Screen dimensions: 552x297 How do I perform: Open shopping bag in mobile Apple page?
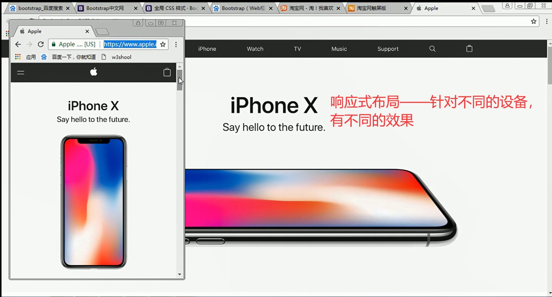click(167, 72)
